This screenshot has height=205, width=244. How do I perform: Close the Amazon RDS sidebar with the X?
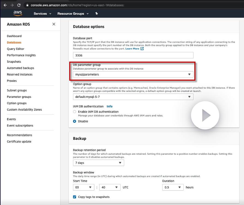tap(54, 24)
